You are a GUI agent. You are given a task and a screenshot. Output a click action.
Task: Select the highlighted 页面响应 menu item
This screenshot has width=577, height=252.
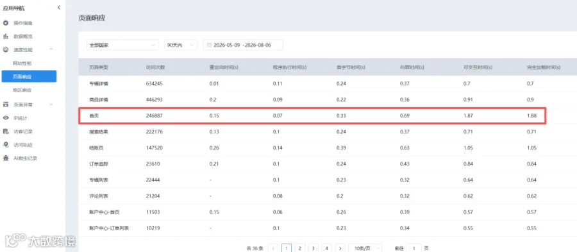29,76
